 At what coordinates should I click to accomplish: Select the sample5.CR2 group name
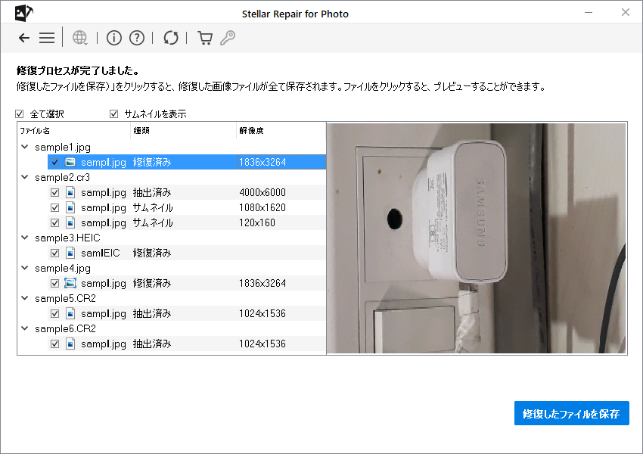pyautogui.click(x=65, y=298)
